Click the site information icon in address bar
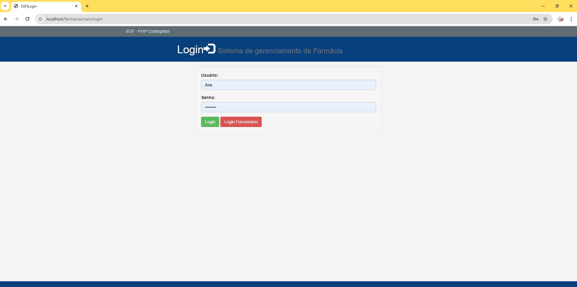577x287 pixels. pyautogui.click(x=40, y=19)
